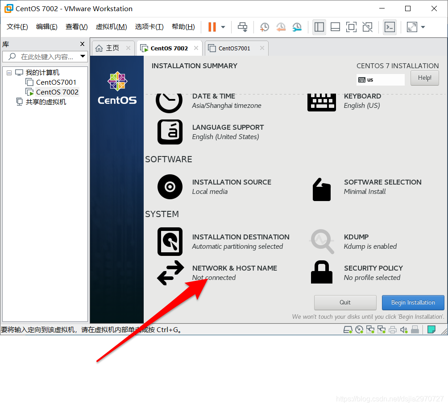This screenshot has width=448, height=407.
Task: Open the 选项卡(T) menu
Action: [x=149, y=27]
